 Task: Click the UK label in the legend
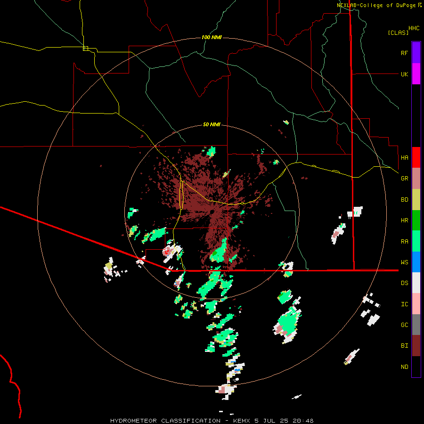point(405,74)
